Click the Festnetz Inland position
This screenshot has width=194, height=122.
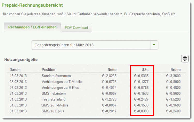point(54,99)
